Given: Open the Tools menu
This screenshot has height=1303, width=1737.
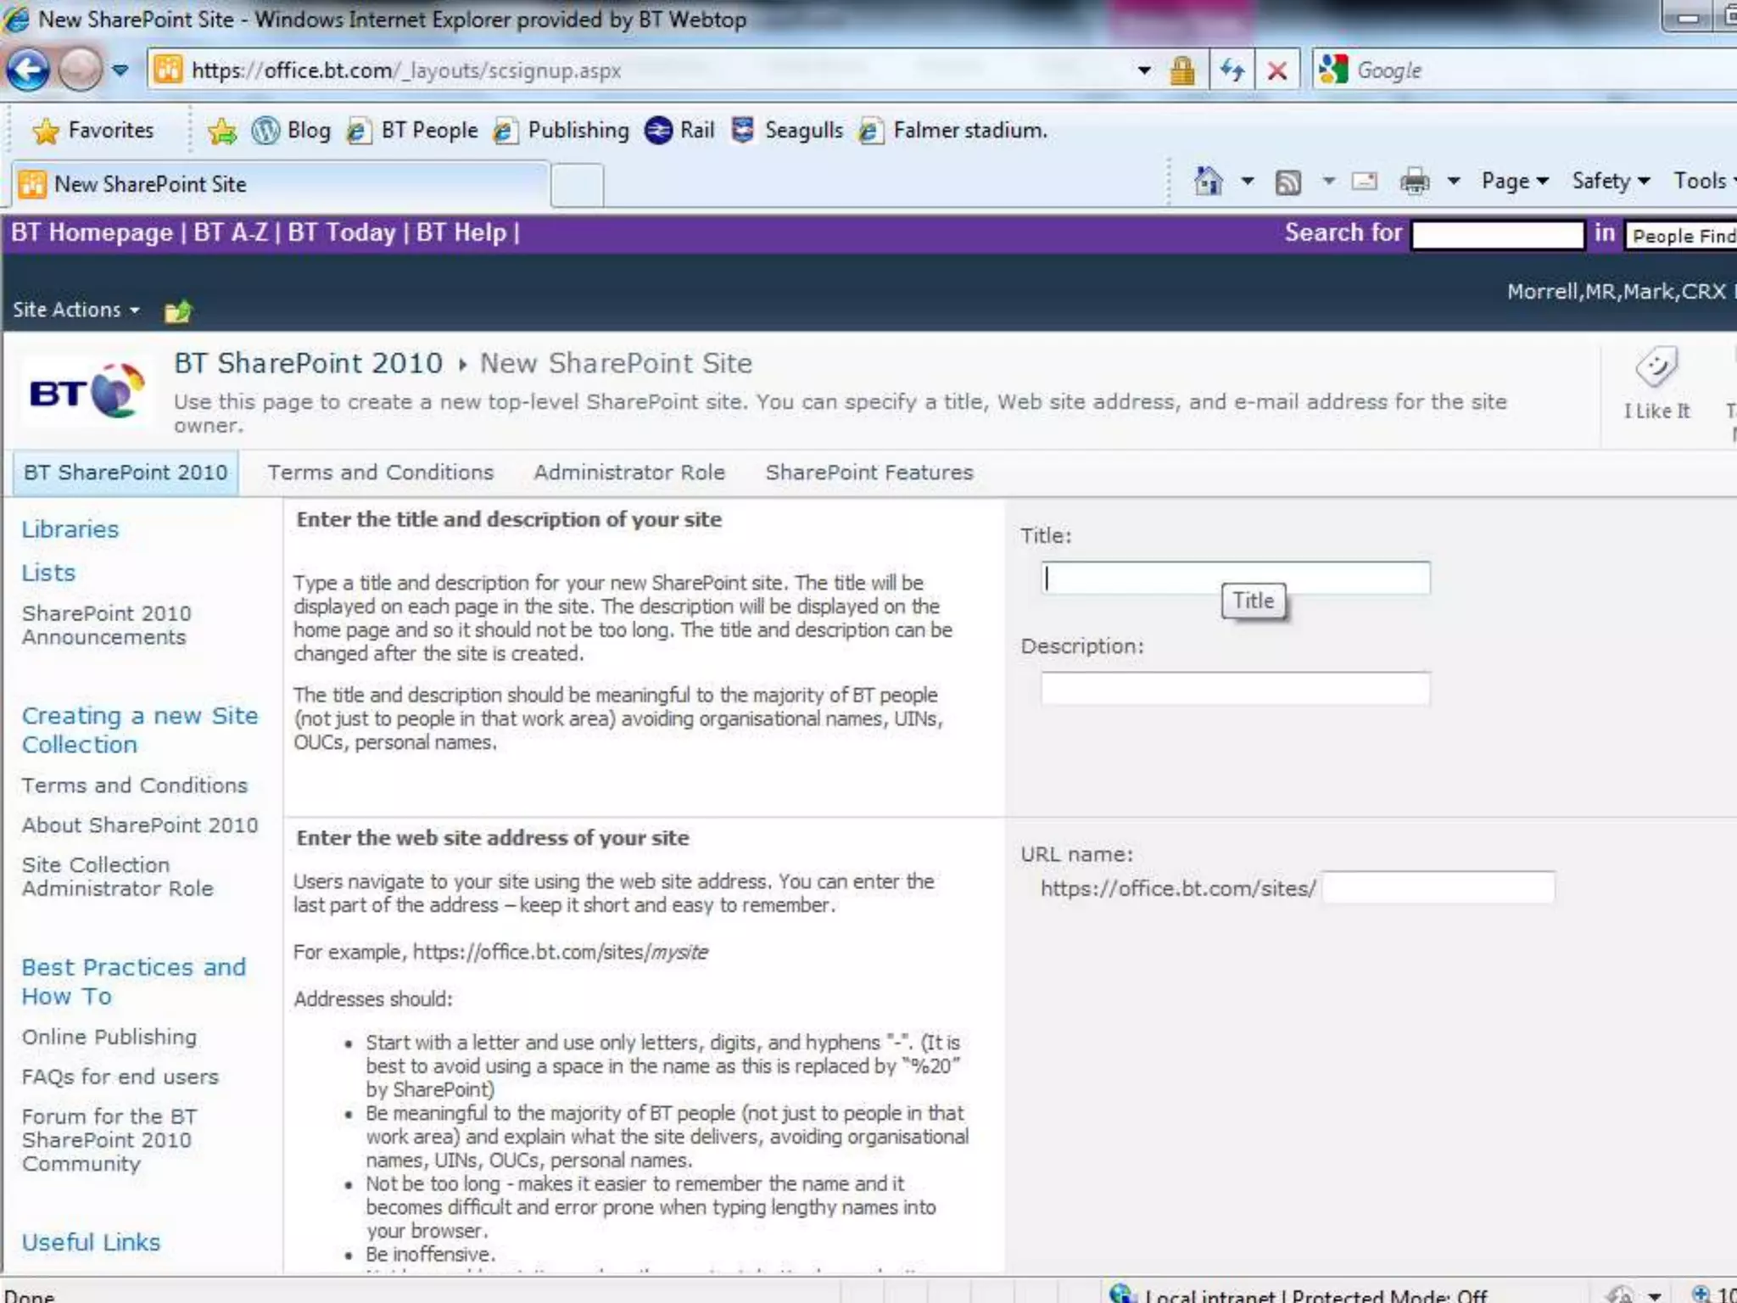Looking at the screenshot, I should (x=1704, y=181).
